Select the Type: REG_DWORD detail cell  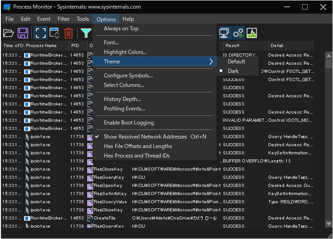pyautogui.click(x=290, y=202)
